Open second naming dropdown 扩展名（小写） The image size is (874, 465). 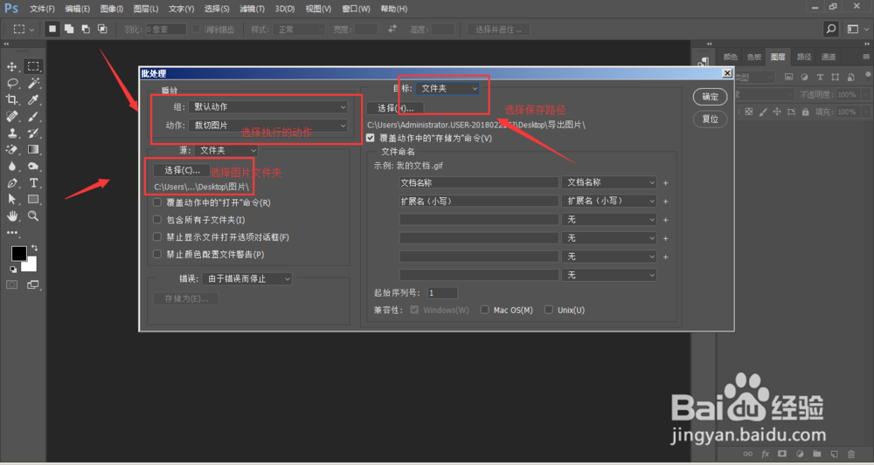click(x=609, y=201)
